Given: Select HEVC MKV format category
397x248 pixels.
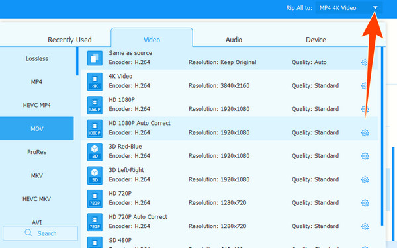Looking at the screenshot, I should [x=37, y=199].
